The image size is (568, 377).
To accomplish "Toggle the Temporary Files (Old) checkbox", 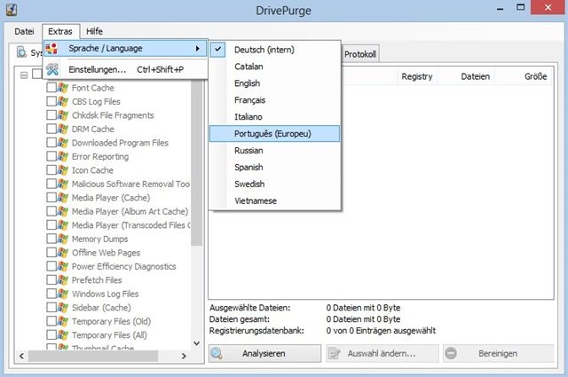I will coord(51,321).
